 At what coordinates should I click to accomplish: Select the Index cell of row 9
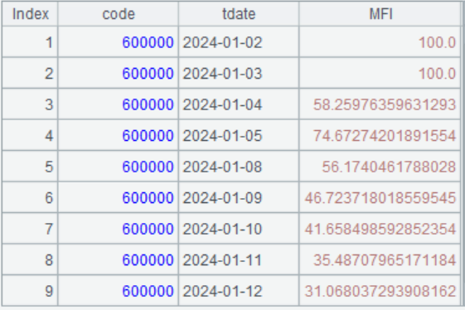click(30, 291)
